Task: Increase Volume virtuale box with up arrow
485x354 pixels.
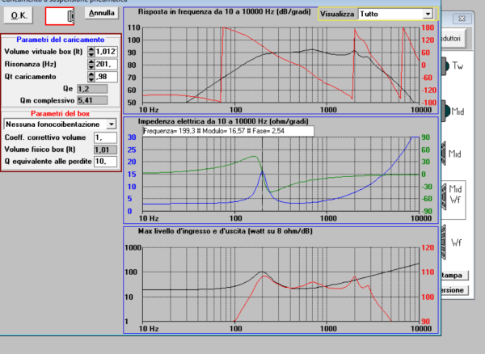Action: [91, 48]
